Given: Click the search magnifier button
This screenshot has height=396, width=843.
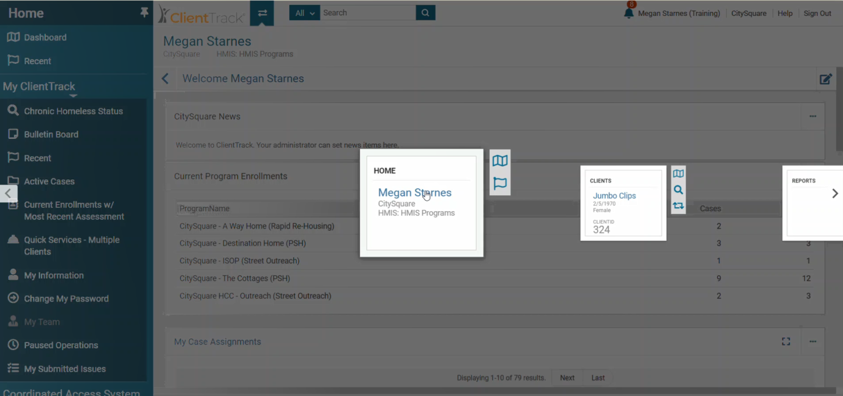Looking at the screenshot, I should click(425, 13).
